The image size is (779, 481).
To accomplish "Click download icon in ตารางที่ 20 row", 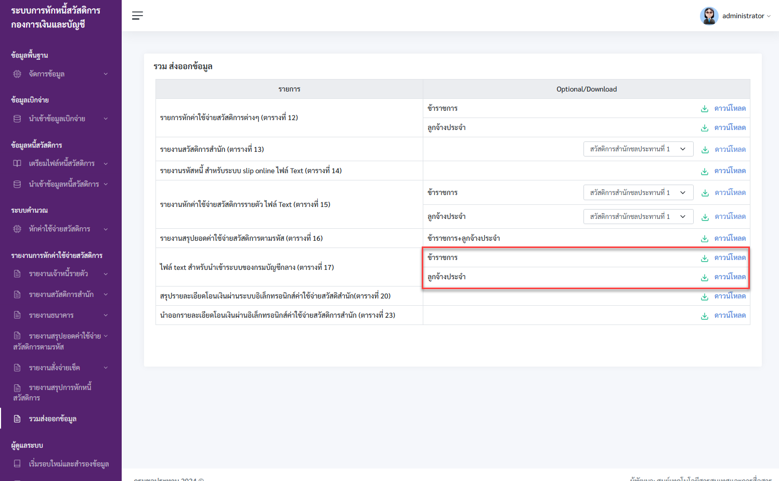I will tap(705, 296).
